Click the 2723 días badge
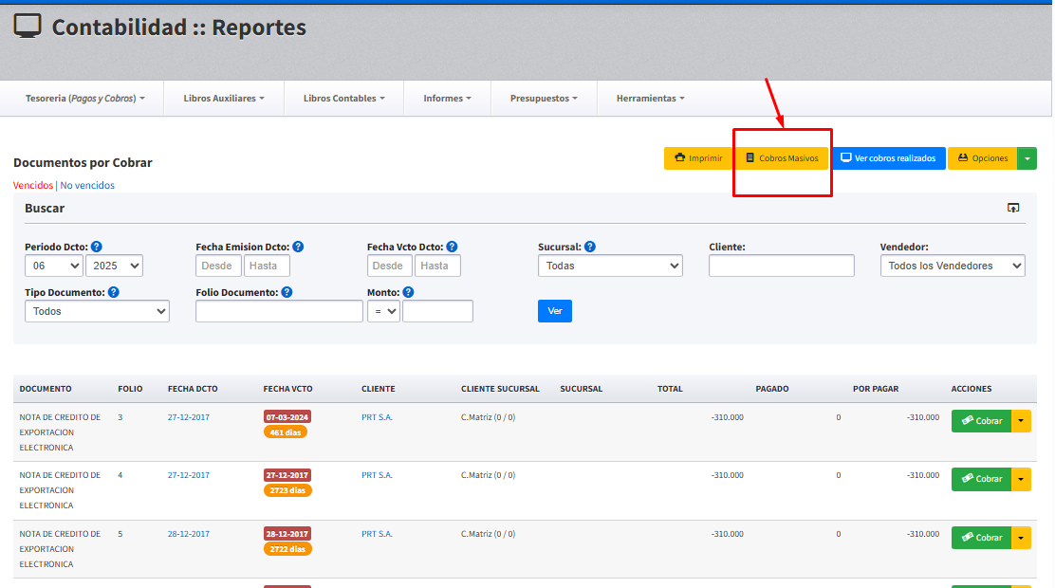The width and height of the screenshot is (1055, 588). tap(287, 490)
